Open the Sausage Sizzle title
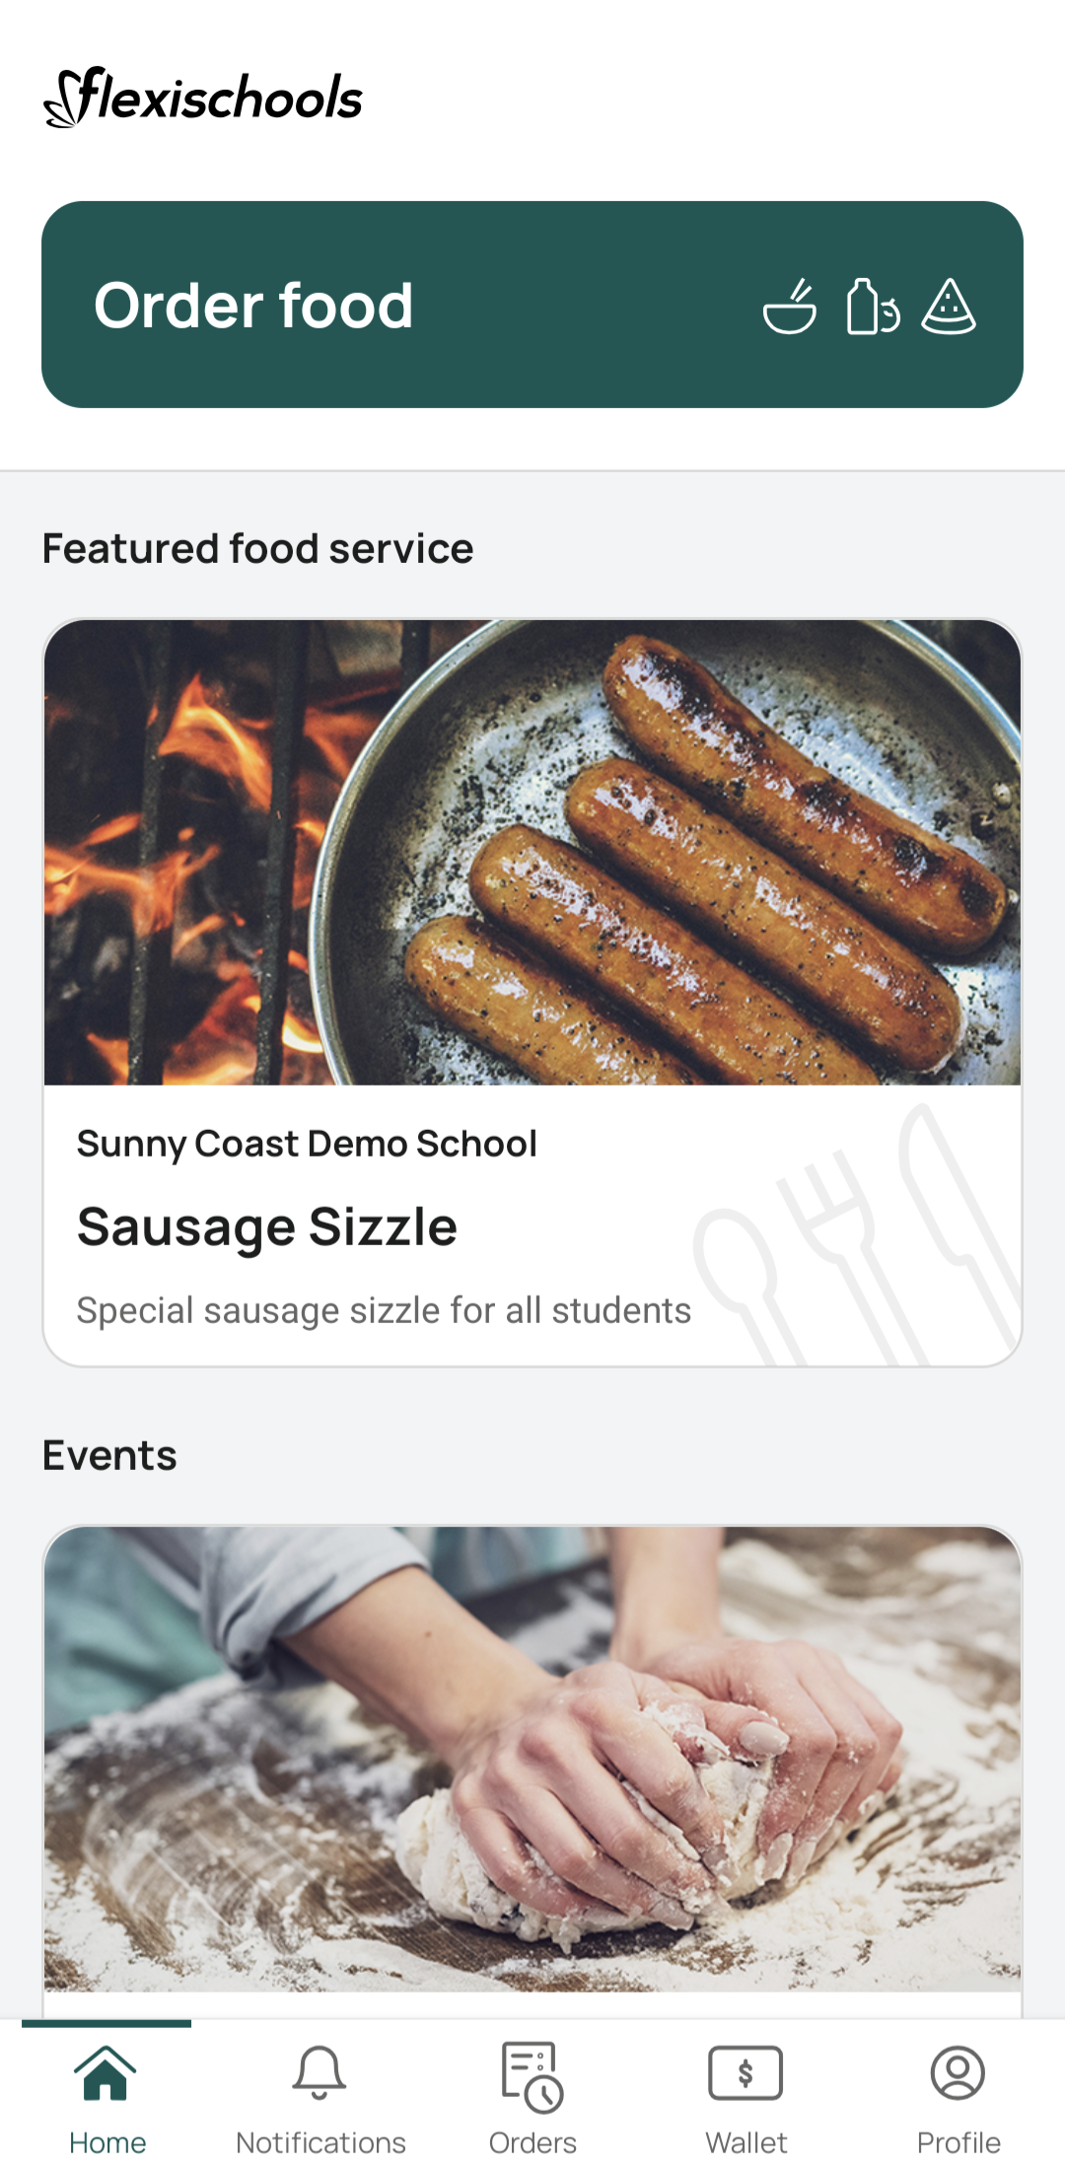Screen dimensions: 1065x2166 point(267,1227)
